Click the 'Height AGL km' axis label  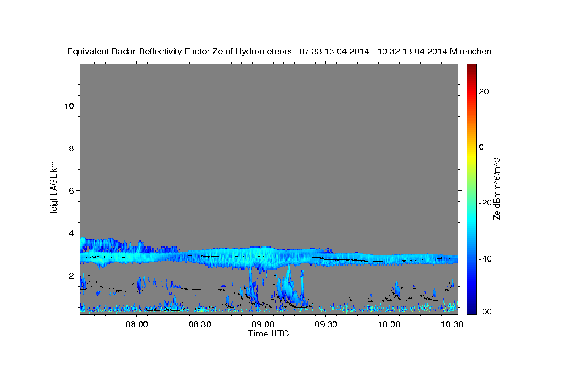pyautogui.click(x=54, y=188)
